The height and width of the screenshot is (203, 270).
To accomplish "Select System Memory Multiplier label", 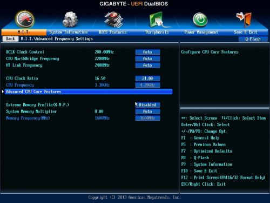I will (31, 112).
